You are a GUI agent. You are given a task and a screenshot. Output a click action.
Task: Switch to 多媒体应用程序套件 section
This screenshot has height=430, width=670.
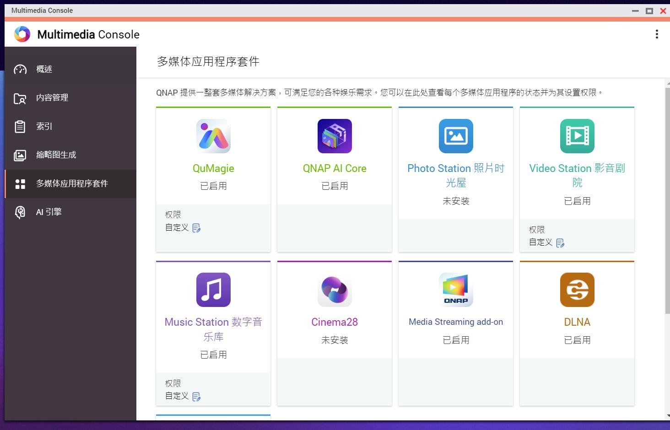71,183
